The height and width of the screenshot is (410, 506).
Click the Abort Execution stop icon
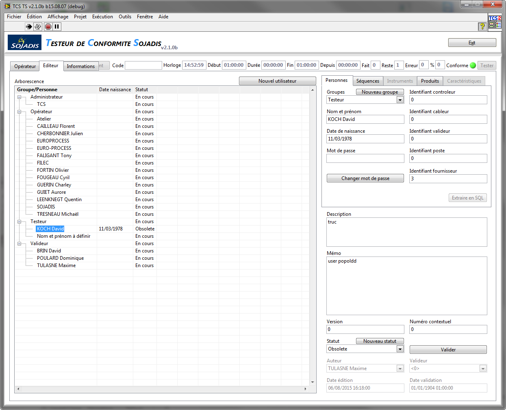[x=48, y=27]
